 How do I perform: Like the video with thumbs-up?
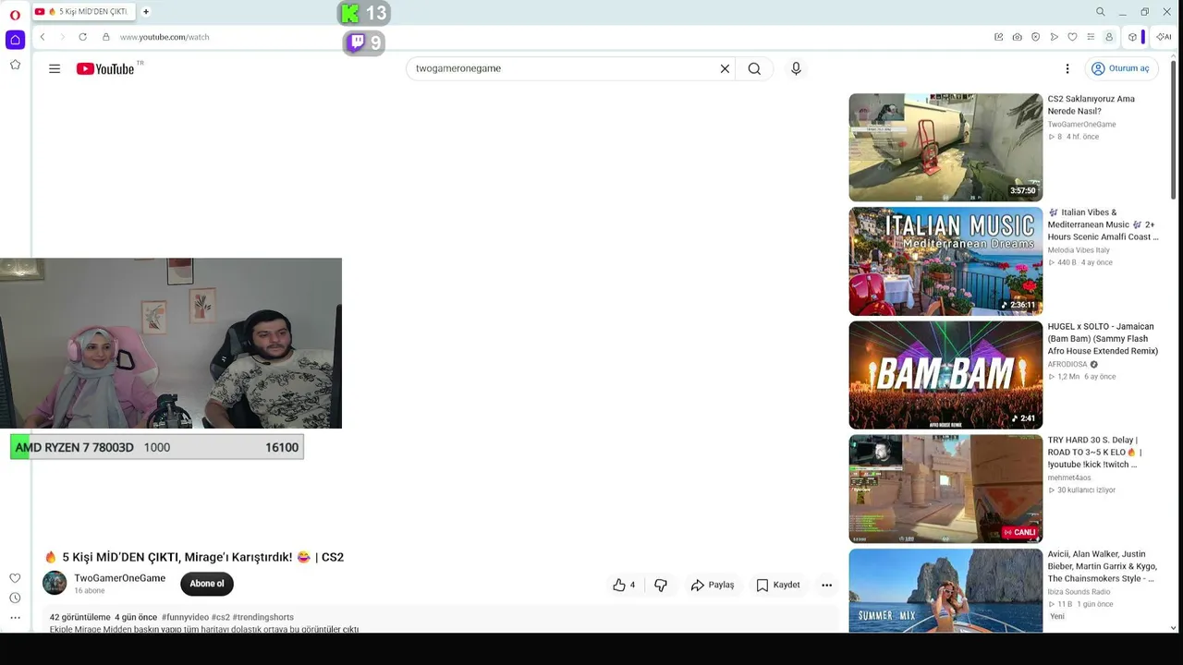(x=625, y=585)
